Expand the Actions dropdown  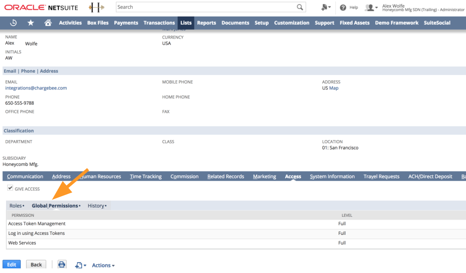point(103,265)
